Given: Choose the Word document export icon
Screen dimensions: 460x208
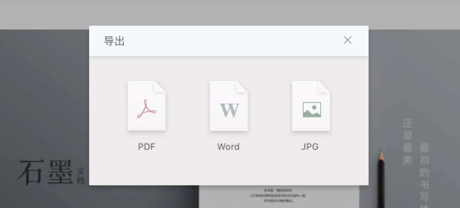Looking at the screenshot, I should pyautogui.click(x=229, y=106).
